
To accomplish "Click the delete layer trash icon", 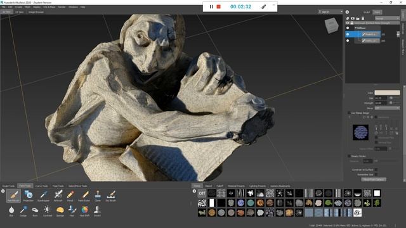I will coord(363,18).
